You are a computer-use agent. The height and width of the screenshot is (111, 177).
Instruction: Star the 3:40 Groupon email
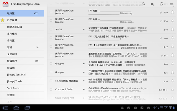(x=173, y=64)
